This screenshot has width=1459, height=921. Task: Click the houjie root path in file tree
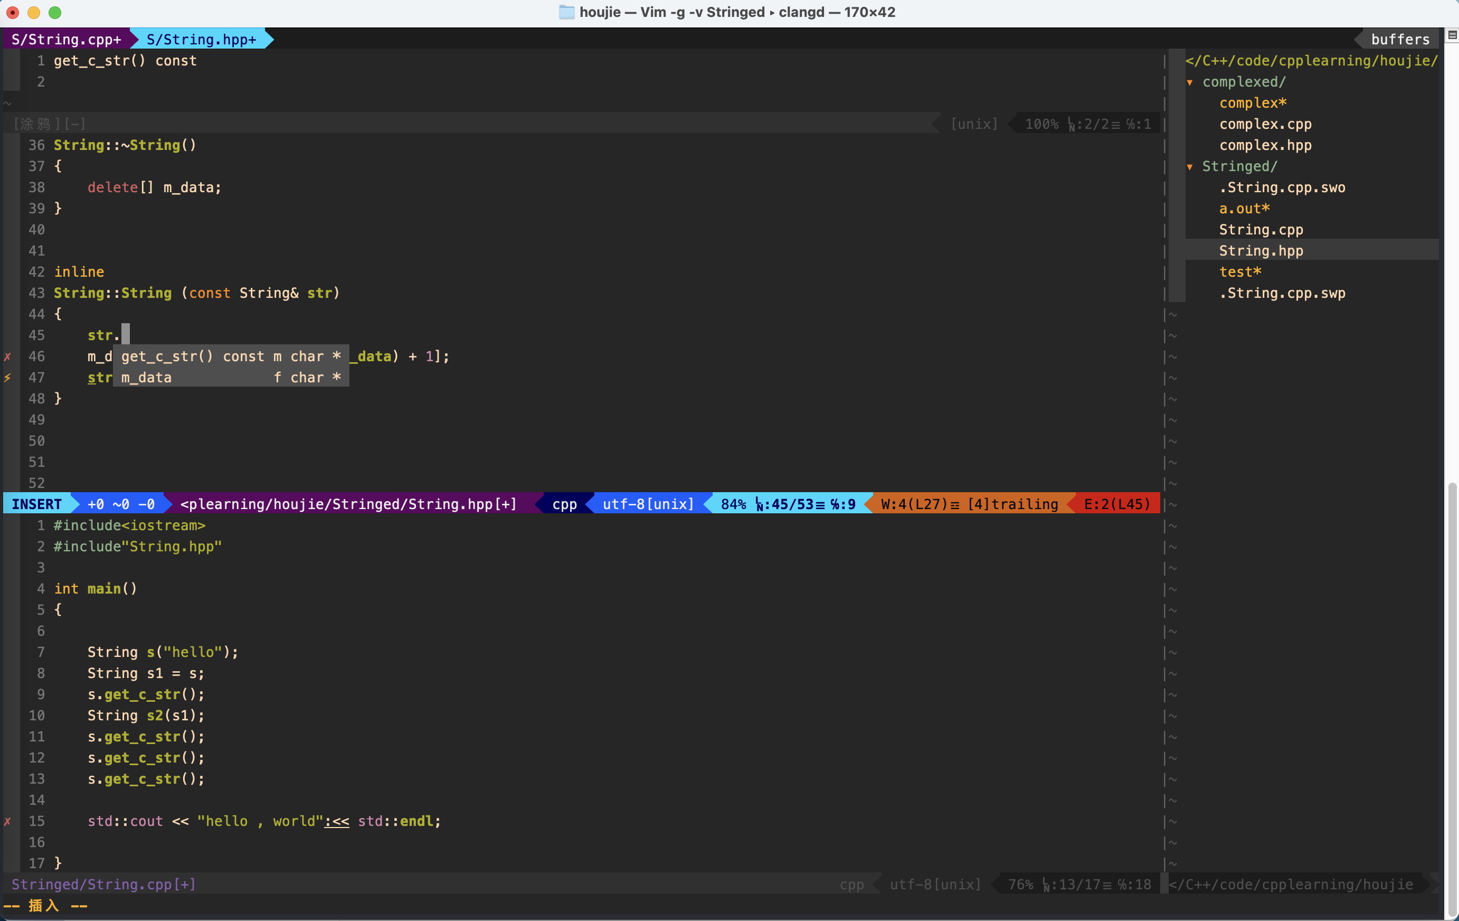tap(1311, 61)
